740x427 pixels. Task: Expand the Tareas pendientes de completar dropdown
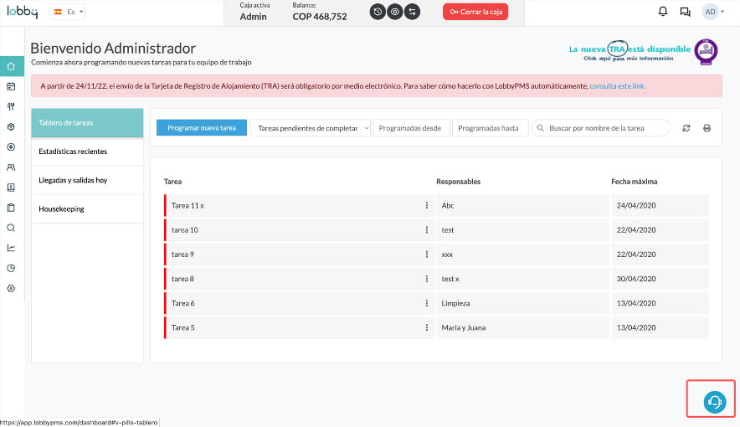pyautogui.click(x=310, y=128)
